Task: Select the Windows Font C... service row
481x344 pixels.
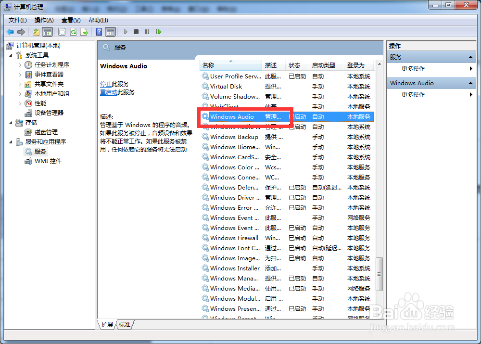Action: tap(287, 248)
